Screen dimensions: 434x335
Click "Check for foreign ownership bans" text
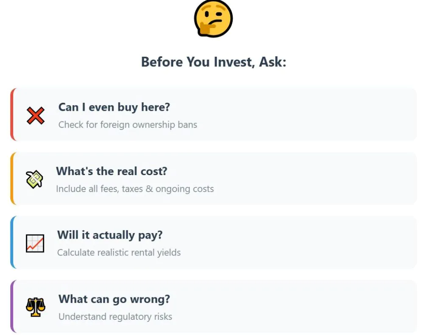tap(128, 125)
